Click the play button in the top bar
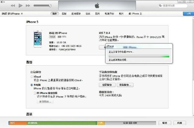 tap(21, 6)
